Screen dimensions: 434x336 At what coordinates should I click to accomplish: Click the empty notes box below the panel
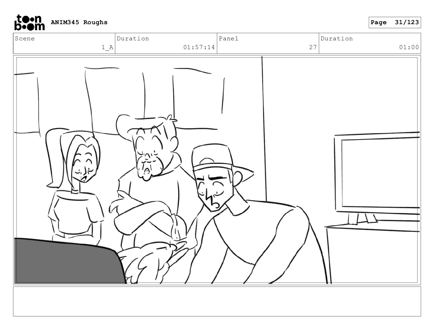click(x=217, y=301)
